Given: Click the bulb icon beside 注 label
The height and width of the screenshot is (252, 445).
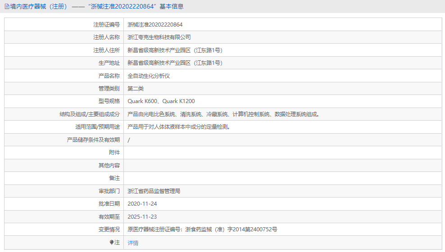Looking at the screenshot, I should tap(112, 243).
